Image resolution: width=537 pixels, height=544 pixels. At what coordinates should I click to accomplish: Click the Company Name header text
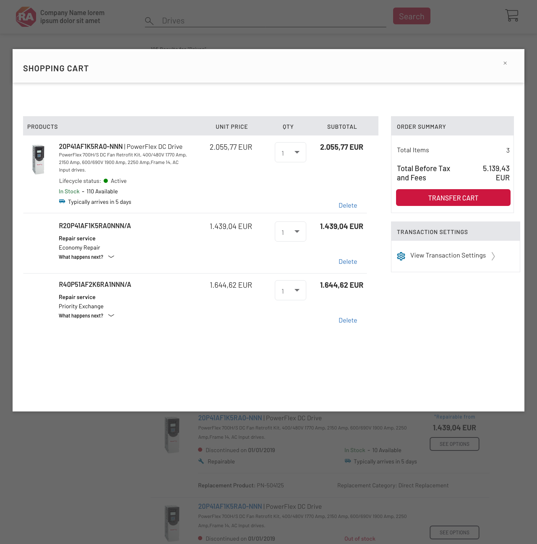pyautogui.click(x=72, y=17)
